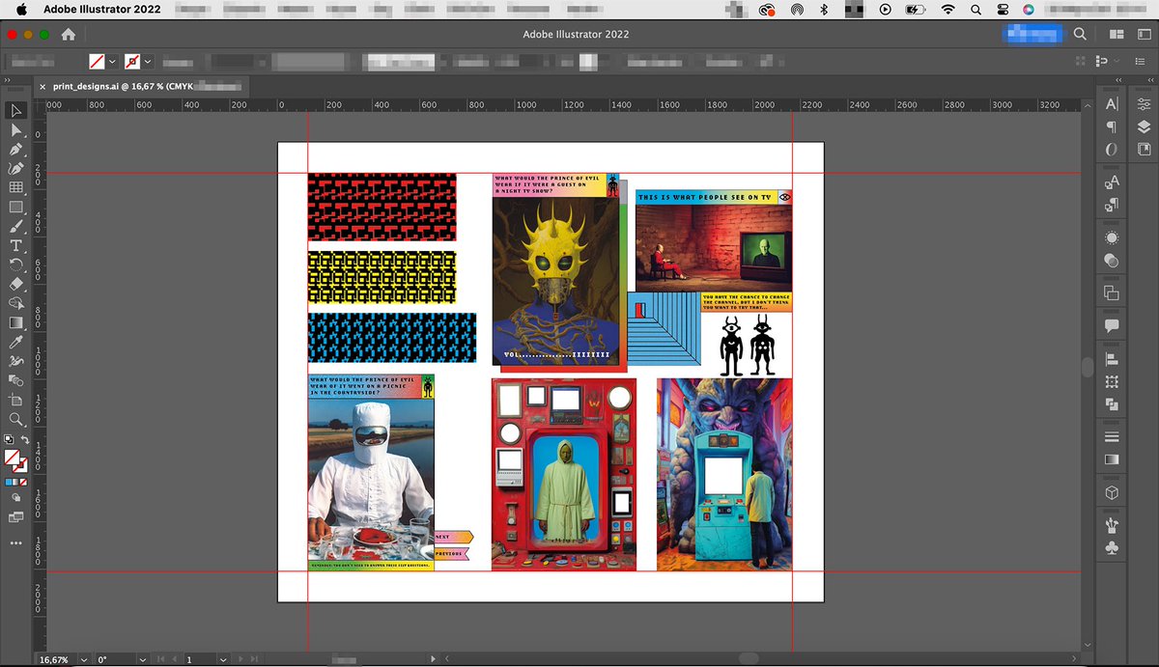Select the Shape Builder tool

point(15,304)
